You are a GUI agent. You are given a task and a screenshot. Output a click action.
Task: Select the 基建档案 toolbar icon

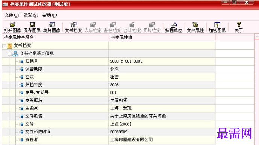point(113,25)
